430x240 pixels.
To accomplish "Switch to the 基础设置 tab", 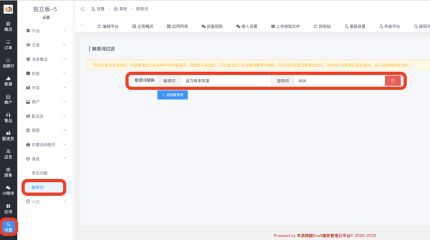I will click(x=355, y=26).
